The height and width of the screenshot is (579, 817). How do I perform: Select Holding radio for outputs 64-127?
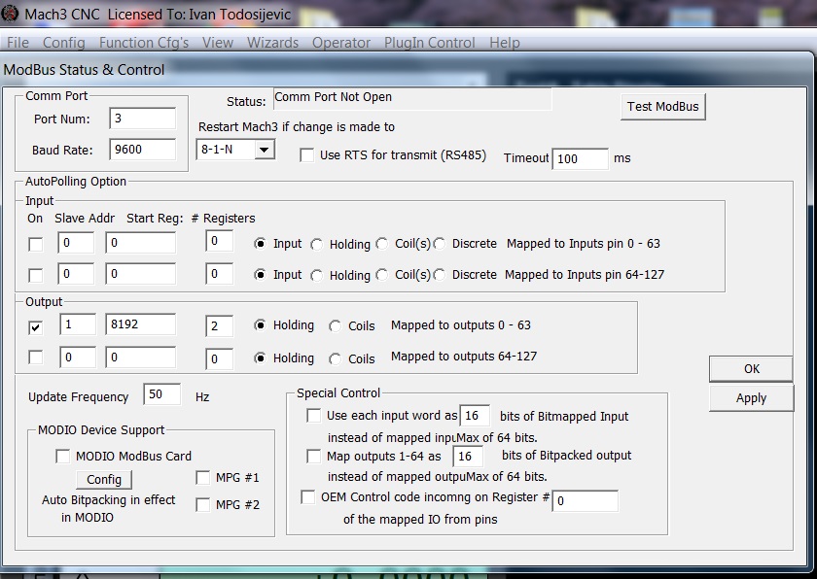[x=260, y=358]
